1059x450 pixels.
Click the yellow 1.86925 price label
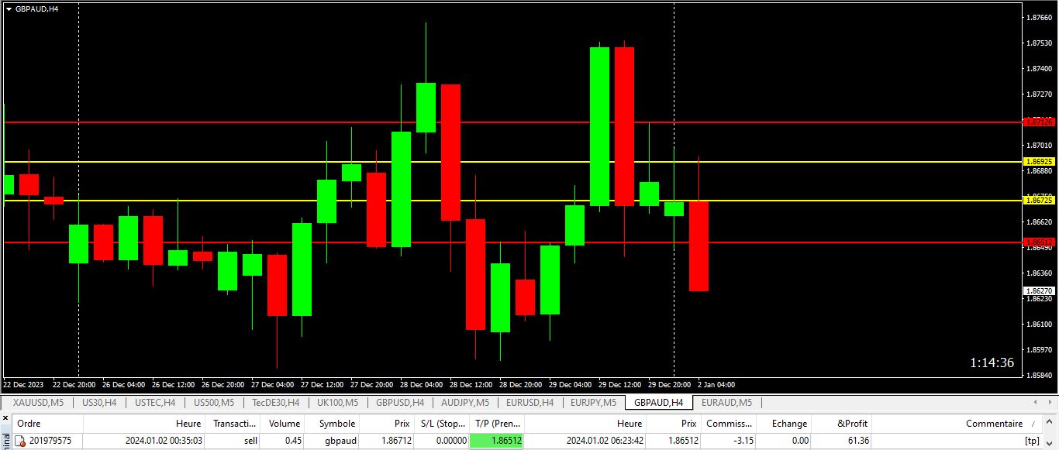click(1040, 162)
